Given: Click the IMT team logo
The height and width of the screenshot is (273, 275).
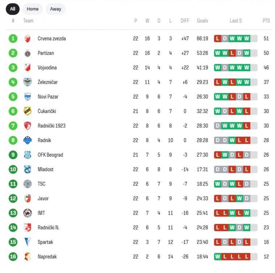Looking at the screenshot, I should (27, 213).
